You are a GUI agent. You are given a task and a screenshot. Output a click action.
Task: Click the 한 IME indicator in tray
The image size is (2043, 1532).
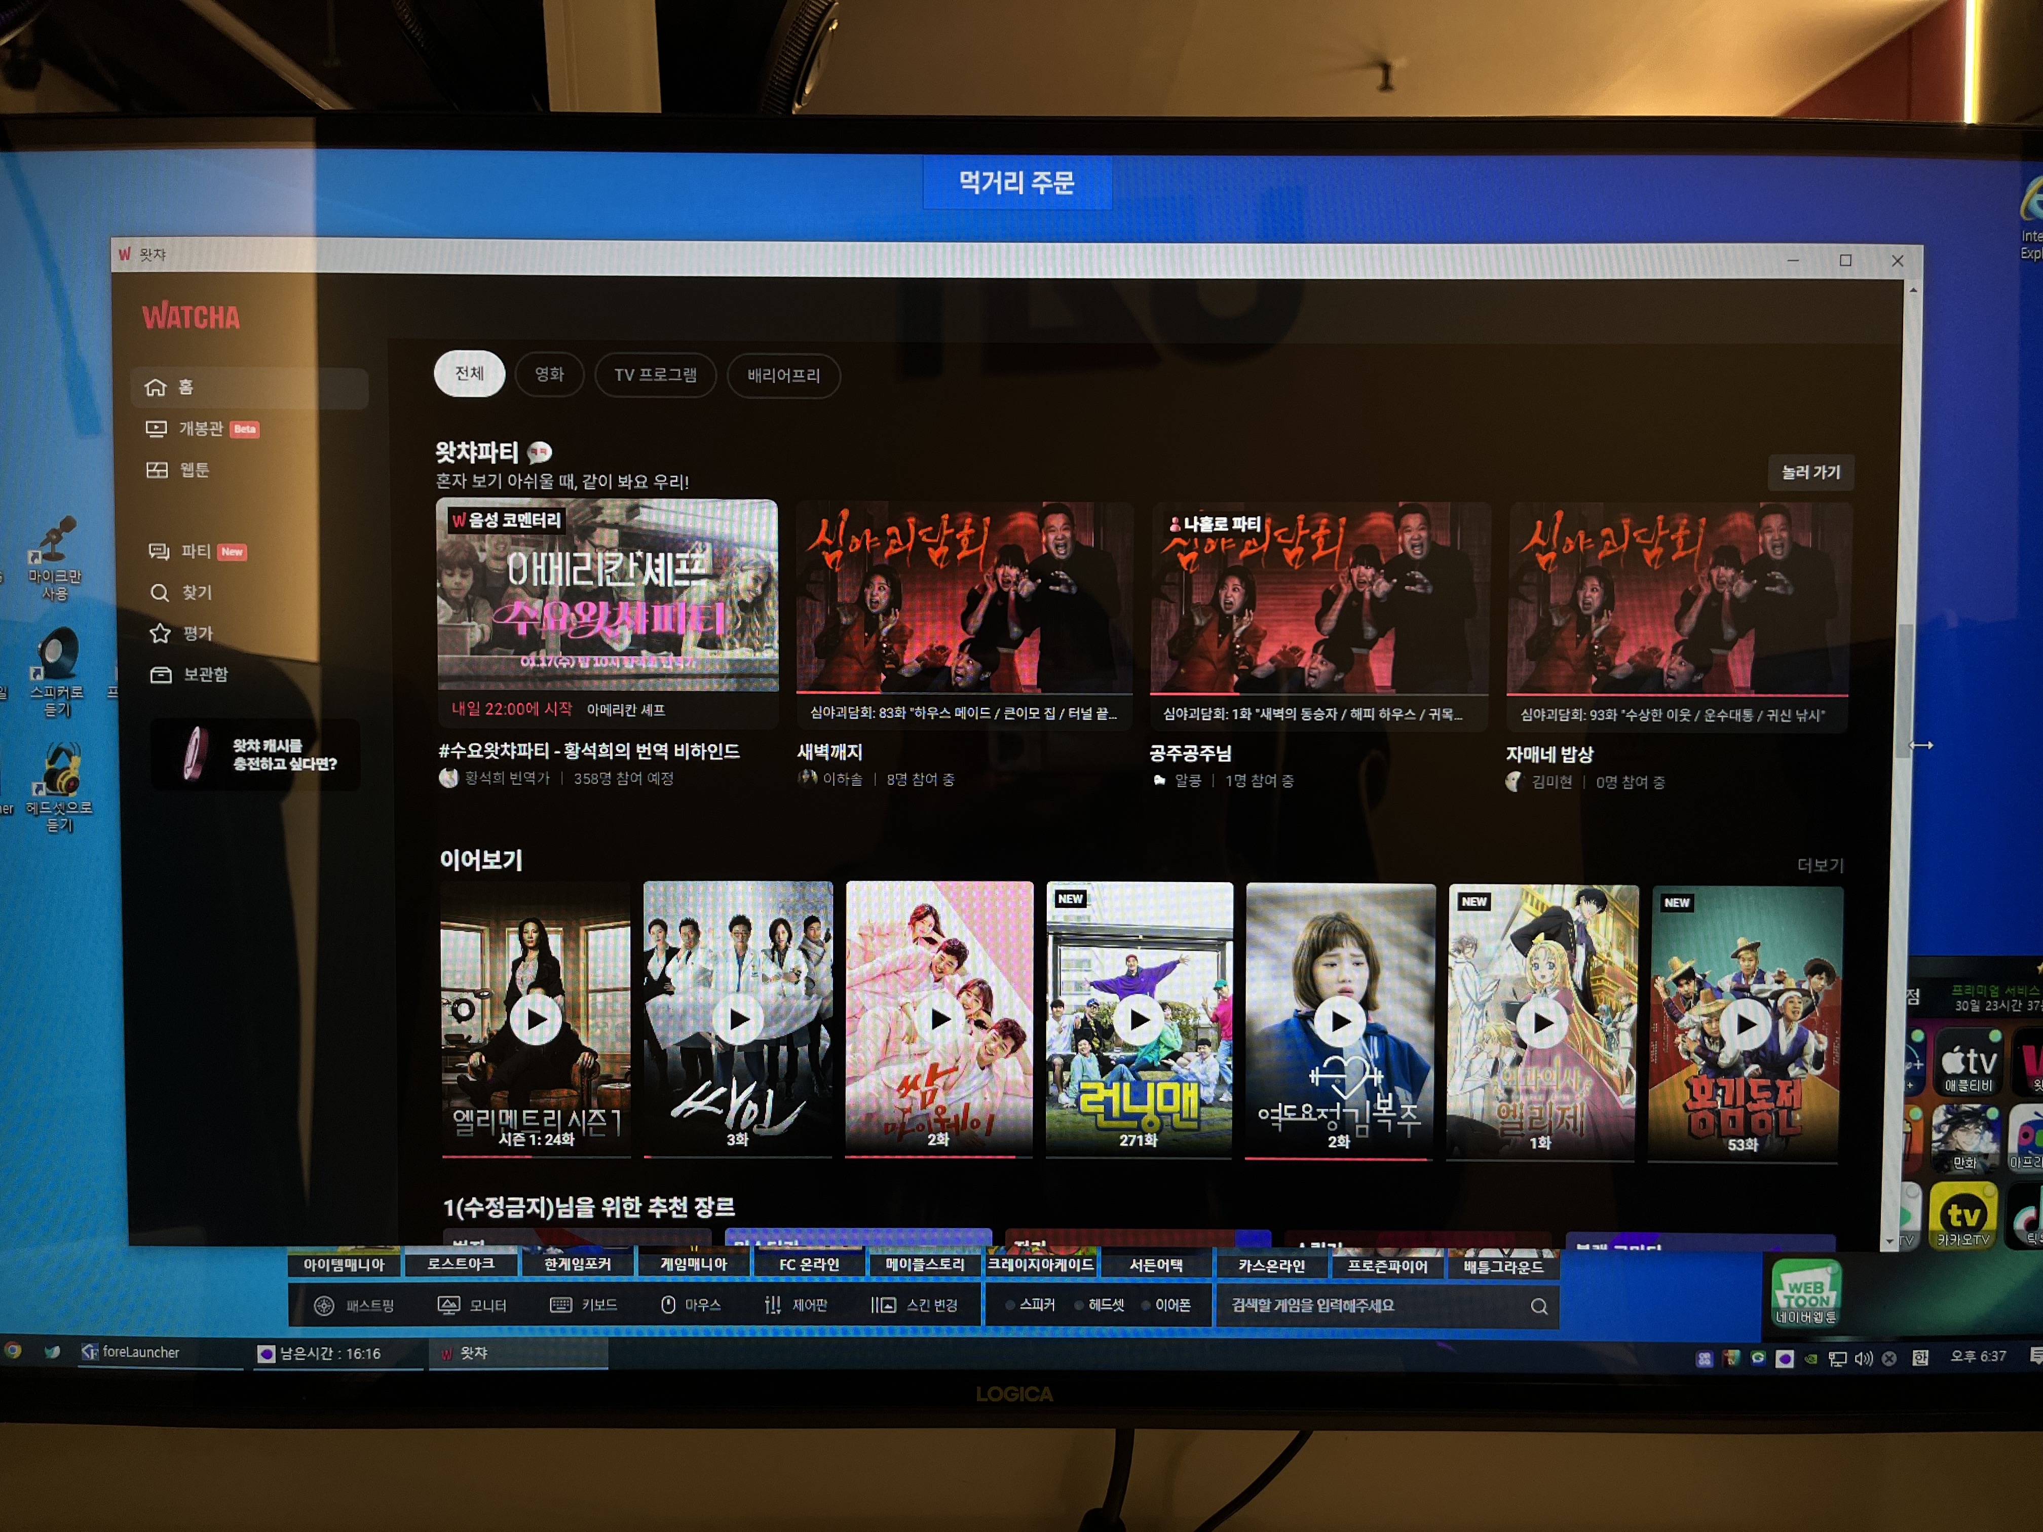coord(1920,1357)
